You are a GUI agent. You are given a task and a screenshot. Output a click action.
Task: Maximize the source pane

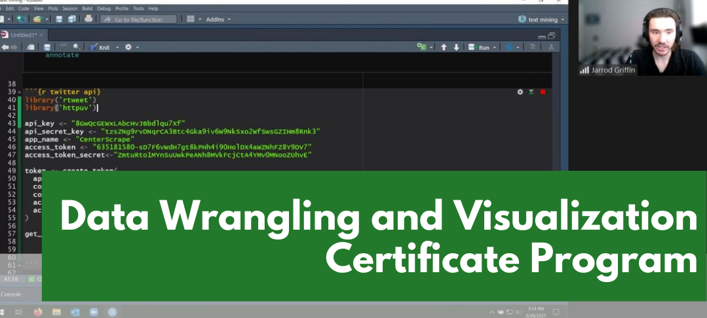point(552,35)
